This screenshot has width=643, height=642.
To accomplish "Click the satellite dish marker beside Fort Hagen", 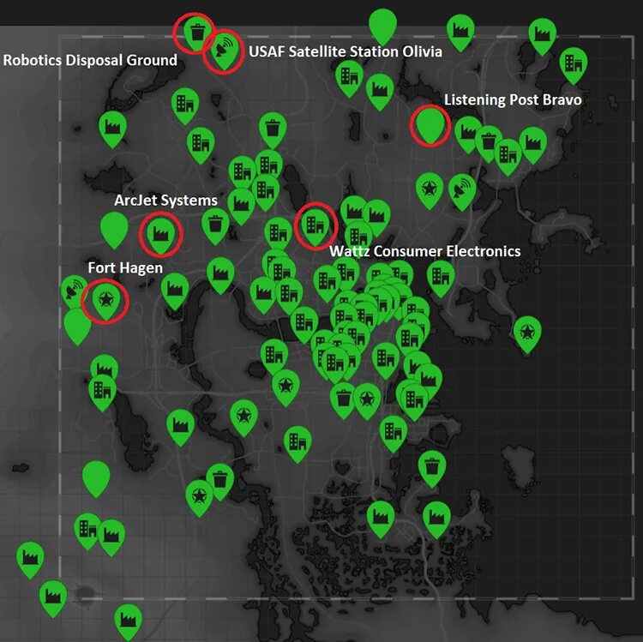I will tap(73, 291).
